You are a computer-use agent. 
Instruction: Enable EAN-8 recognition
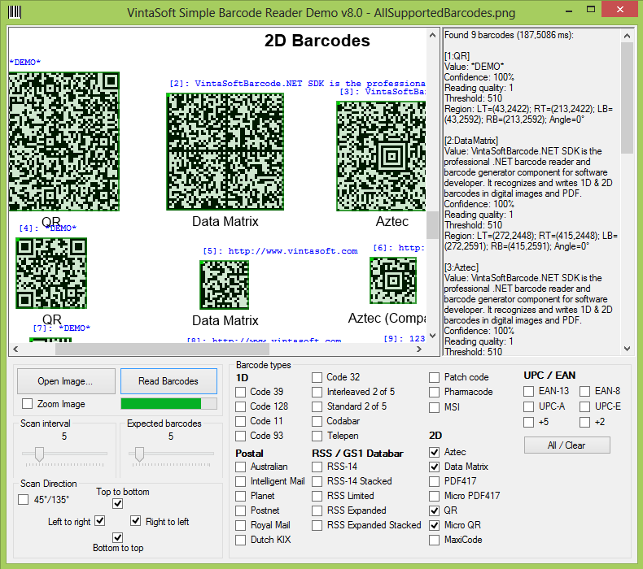(x=584, y=391)
